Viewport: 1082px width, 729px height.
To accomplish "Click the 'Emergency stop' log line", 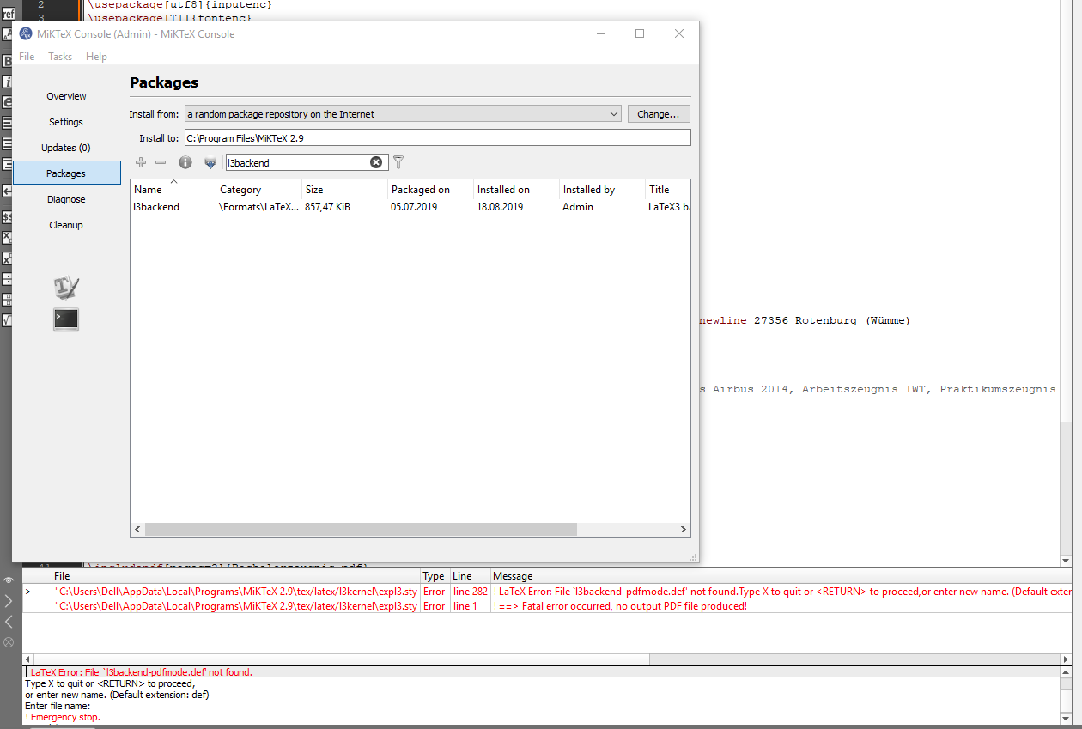I will [x=63, y=717].
